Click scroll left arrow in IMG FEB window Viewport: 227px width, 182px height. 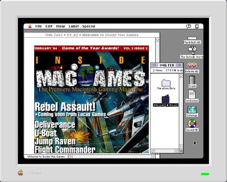pos(153,151)
